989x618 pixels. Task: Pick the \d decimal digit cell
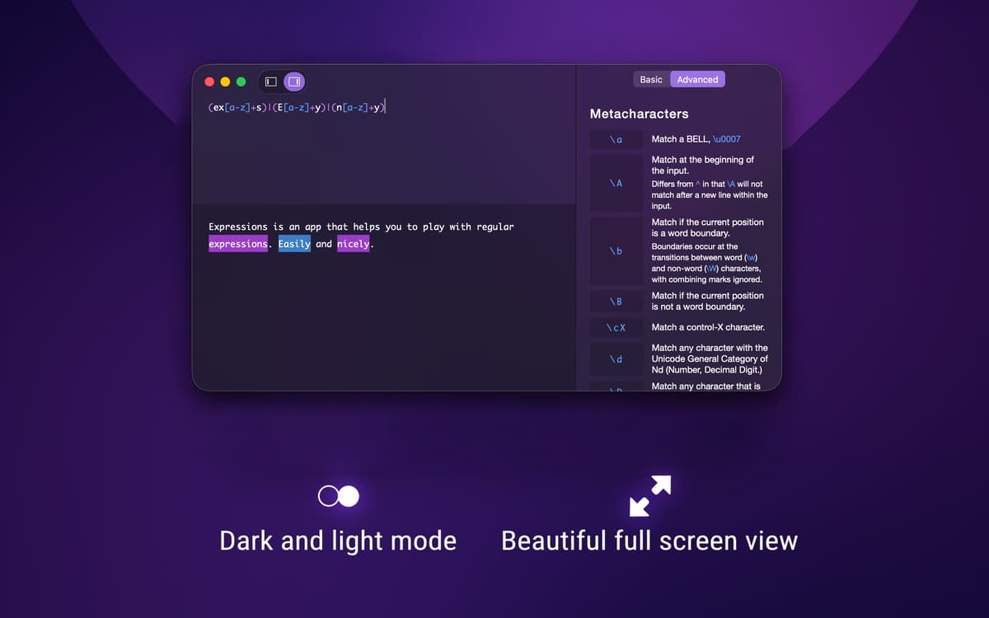616,359
